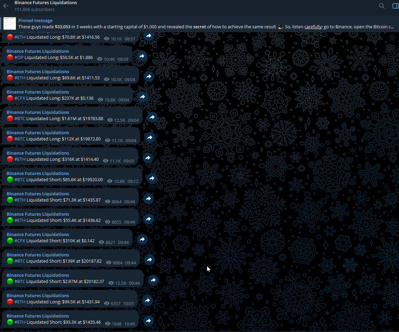Viewport: 399px width, 332px height.
Task: Click 'Liquidated Long: $50.5K at $1.886' text
Action: [59, 58]
